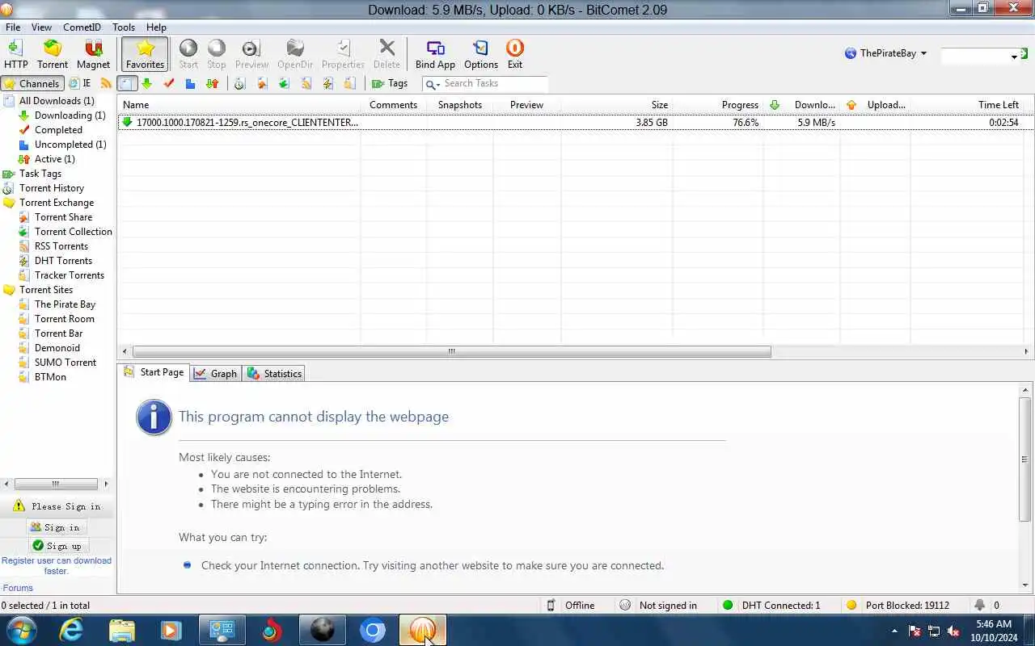Select the Start toolbar button

(x=188, y=54)
